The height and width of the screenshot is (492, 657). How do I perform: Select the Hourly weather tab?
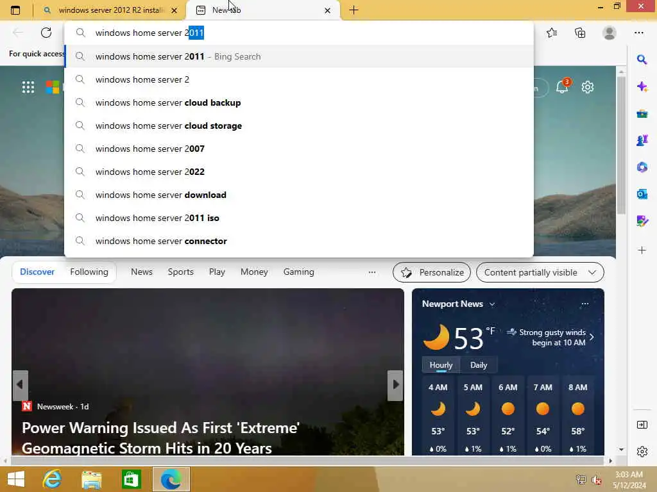coord(441,365)
